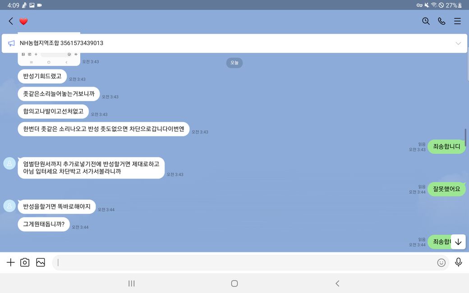This screenshot has width=469, height=293.
Task: Open the shared screenshot thumbnail image
Action: pos(49,59)
